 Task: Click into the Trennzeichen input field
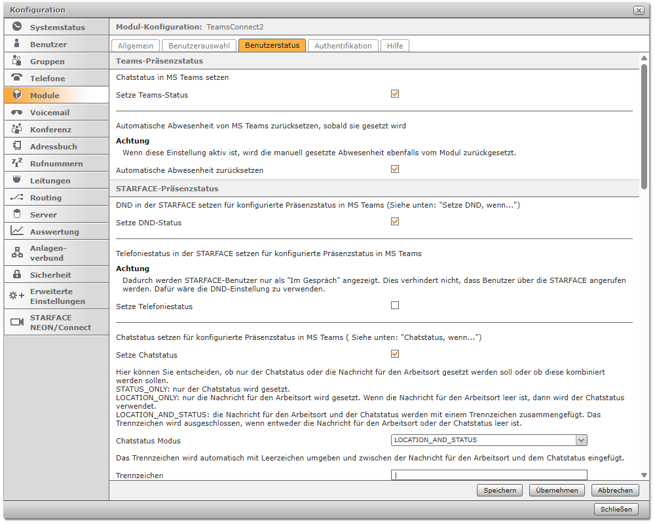[489, 475]
